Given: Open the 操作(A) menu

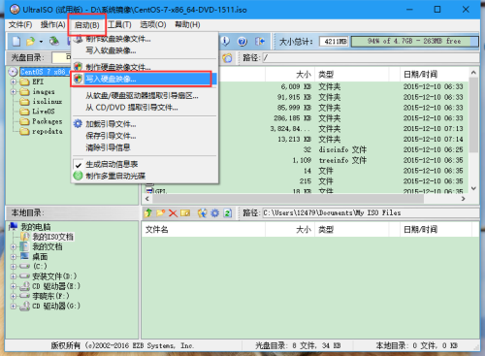Looking at the screenshot, I should 53,25.
